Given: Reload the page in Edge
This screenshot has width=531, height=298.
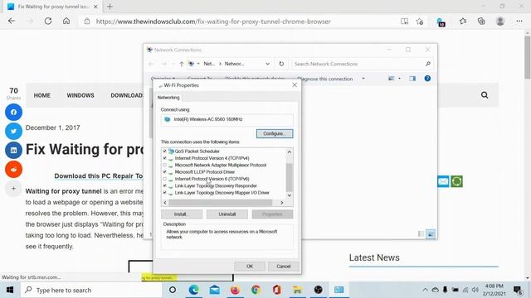Looking at the screenshot, I should 48,21.
